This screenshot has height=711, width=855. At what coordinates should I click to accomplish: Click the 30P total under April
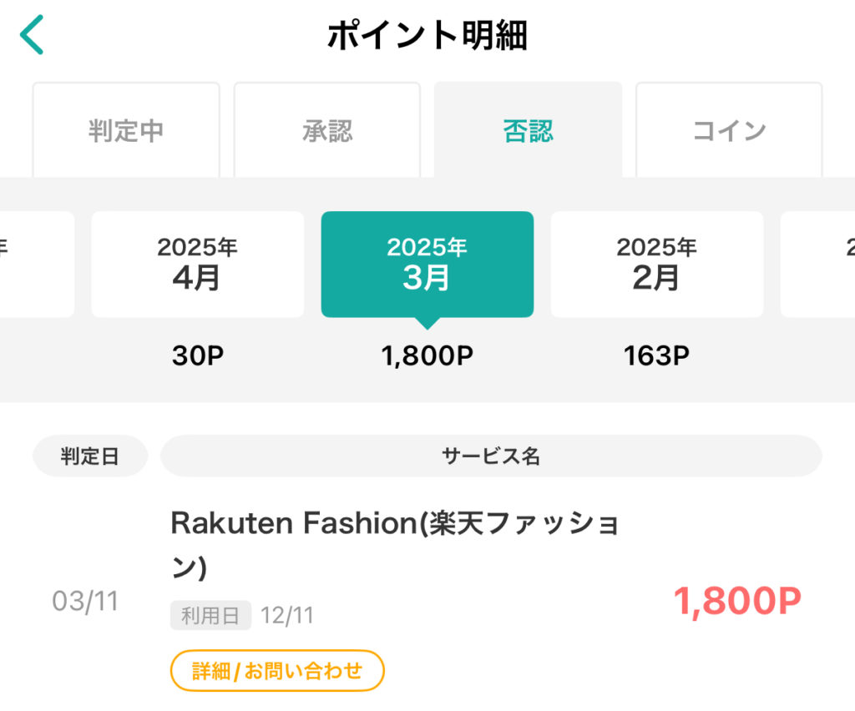point(198,356)
